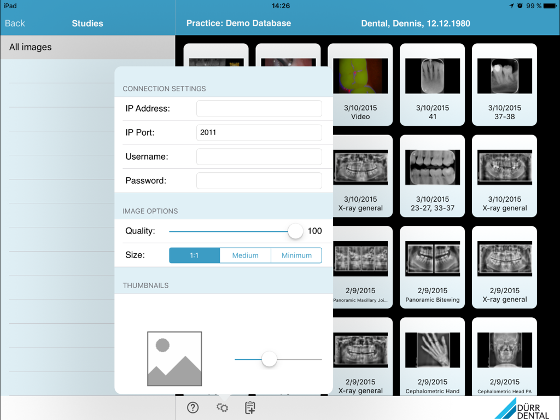Select the 1:1 image size option
This screenshot has height=420, width=560.
[x=194, y=255]
